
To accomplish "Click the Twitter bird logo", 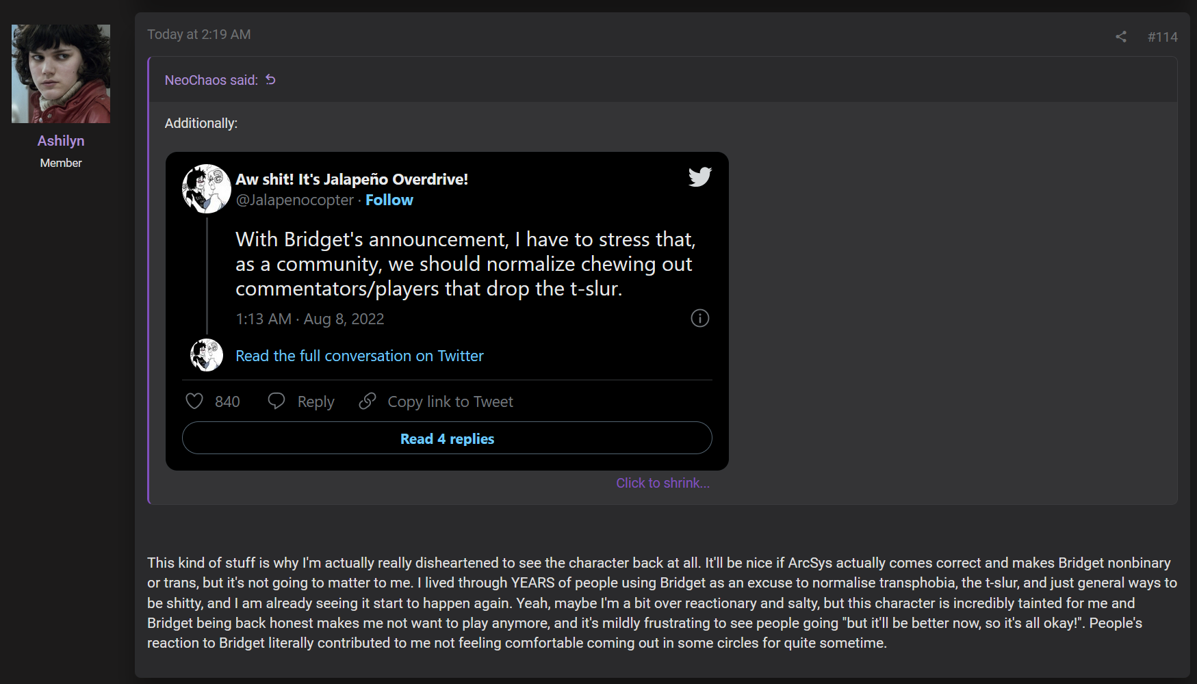I will pos(699,177).
